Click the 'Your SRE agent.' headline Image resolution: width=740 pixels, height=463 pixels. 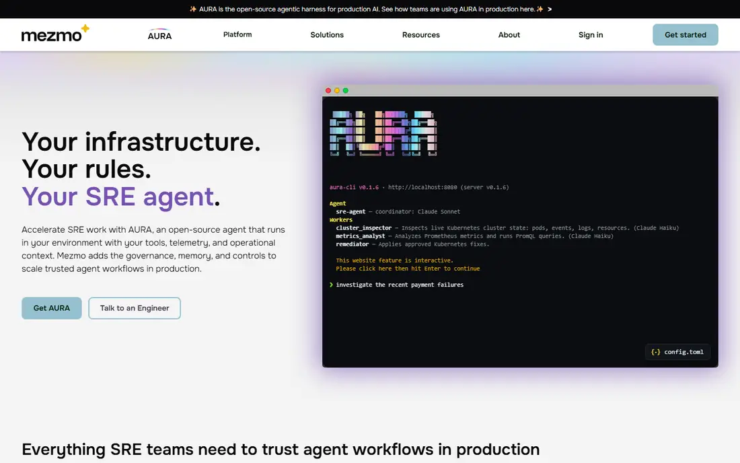pos(121,197)
